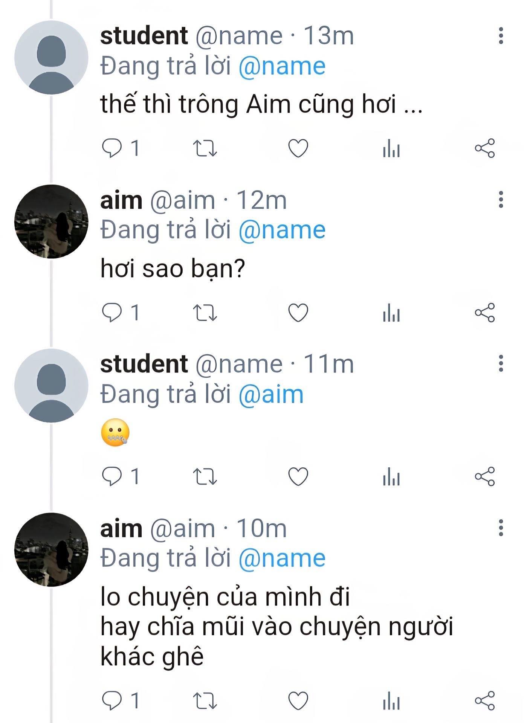Like student's zipper-mouth emoji reply
The image size is (527, 723).
[298, 476]
